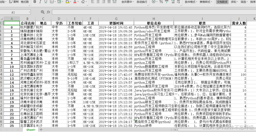The height and width of the screenshot is (132, 256).
Task: Open the 表格样式 dropdown
Action: click(x=211, y=2)
